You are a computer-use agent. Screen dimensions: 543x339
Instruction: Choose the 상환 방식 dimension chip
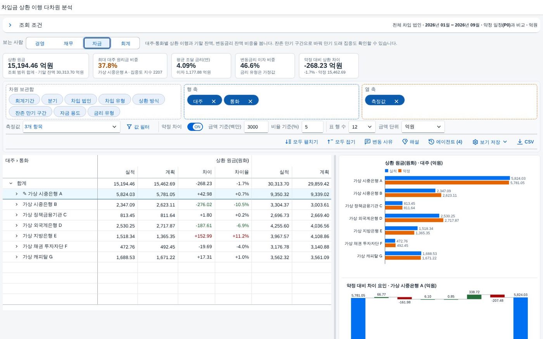[x=149, y=100]
